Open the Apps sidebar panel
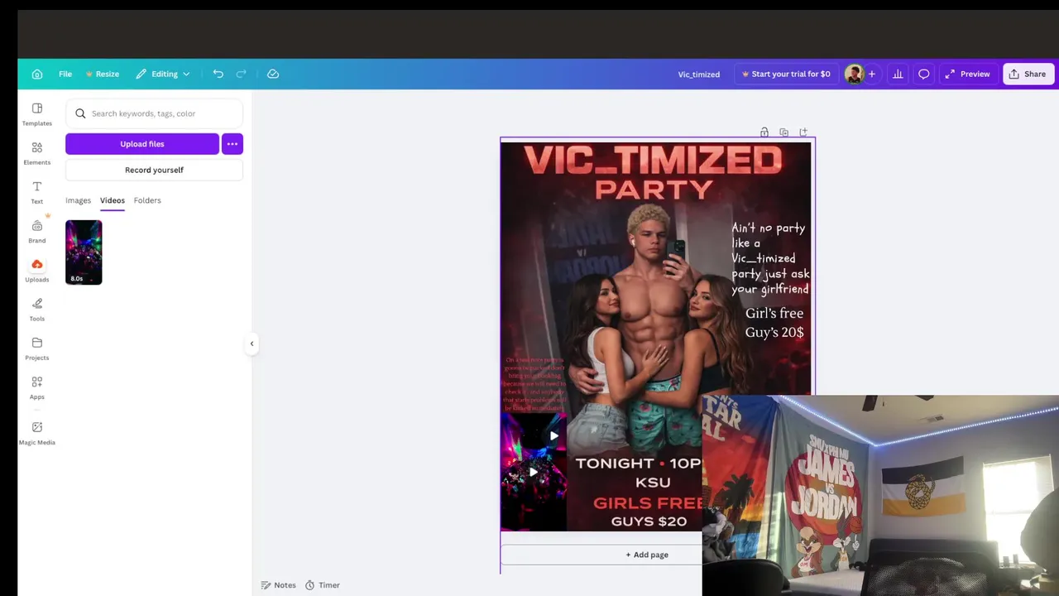 point(36,387)
